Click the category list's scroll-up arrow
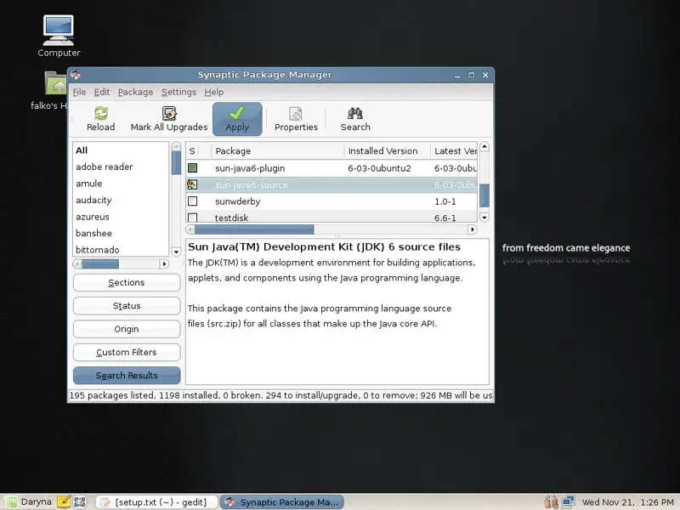 tap(176, 145)
